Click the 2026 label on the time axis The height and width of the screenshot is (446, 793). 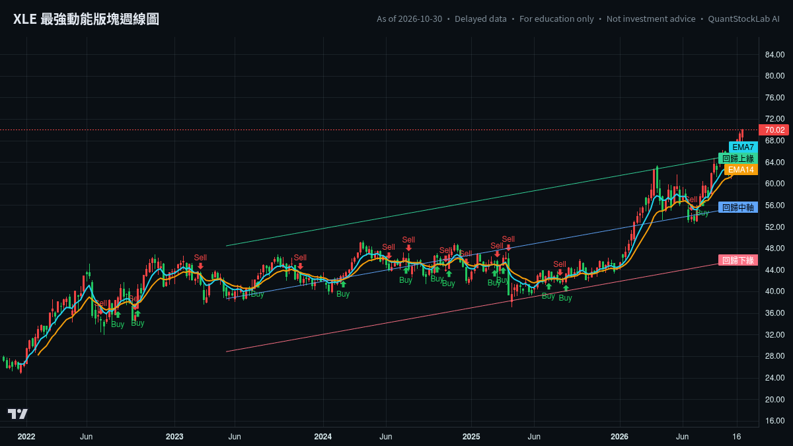[x=619, y=437]
